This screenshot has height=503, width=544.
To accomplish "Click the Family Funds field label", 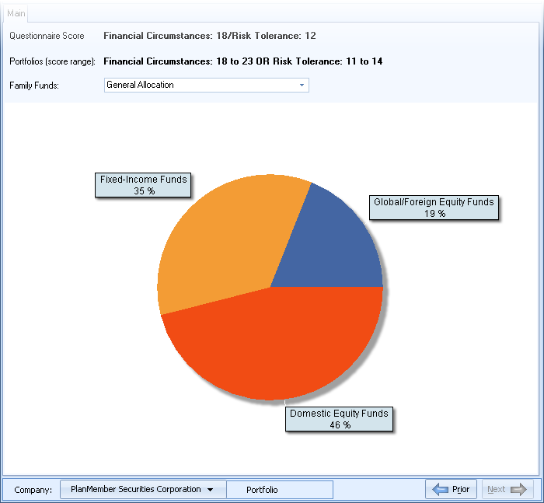I will pos(34,85).
